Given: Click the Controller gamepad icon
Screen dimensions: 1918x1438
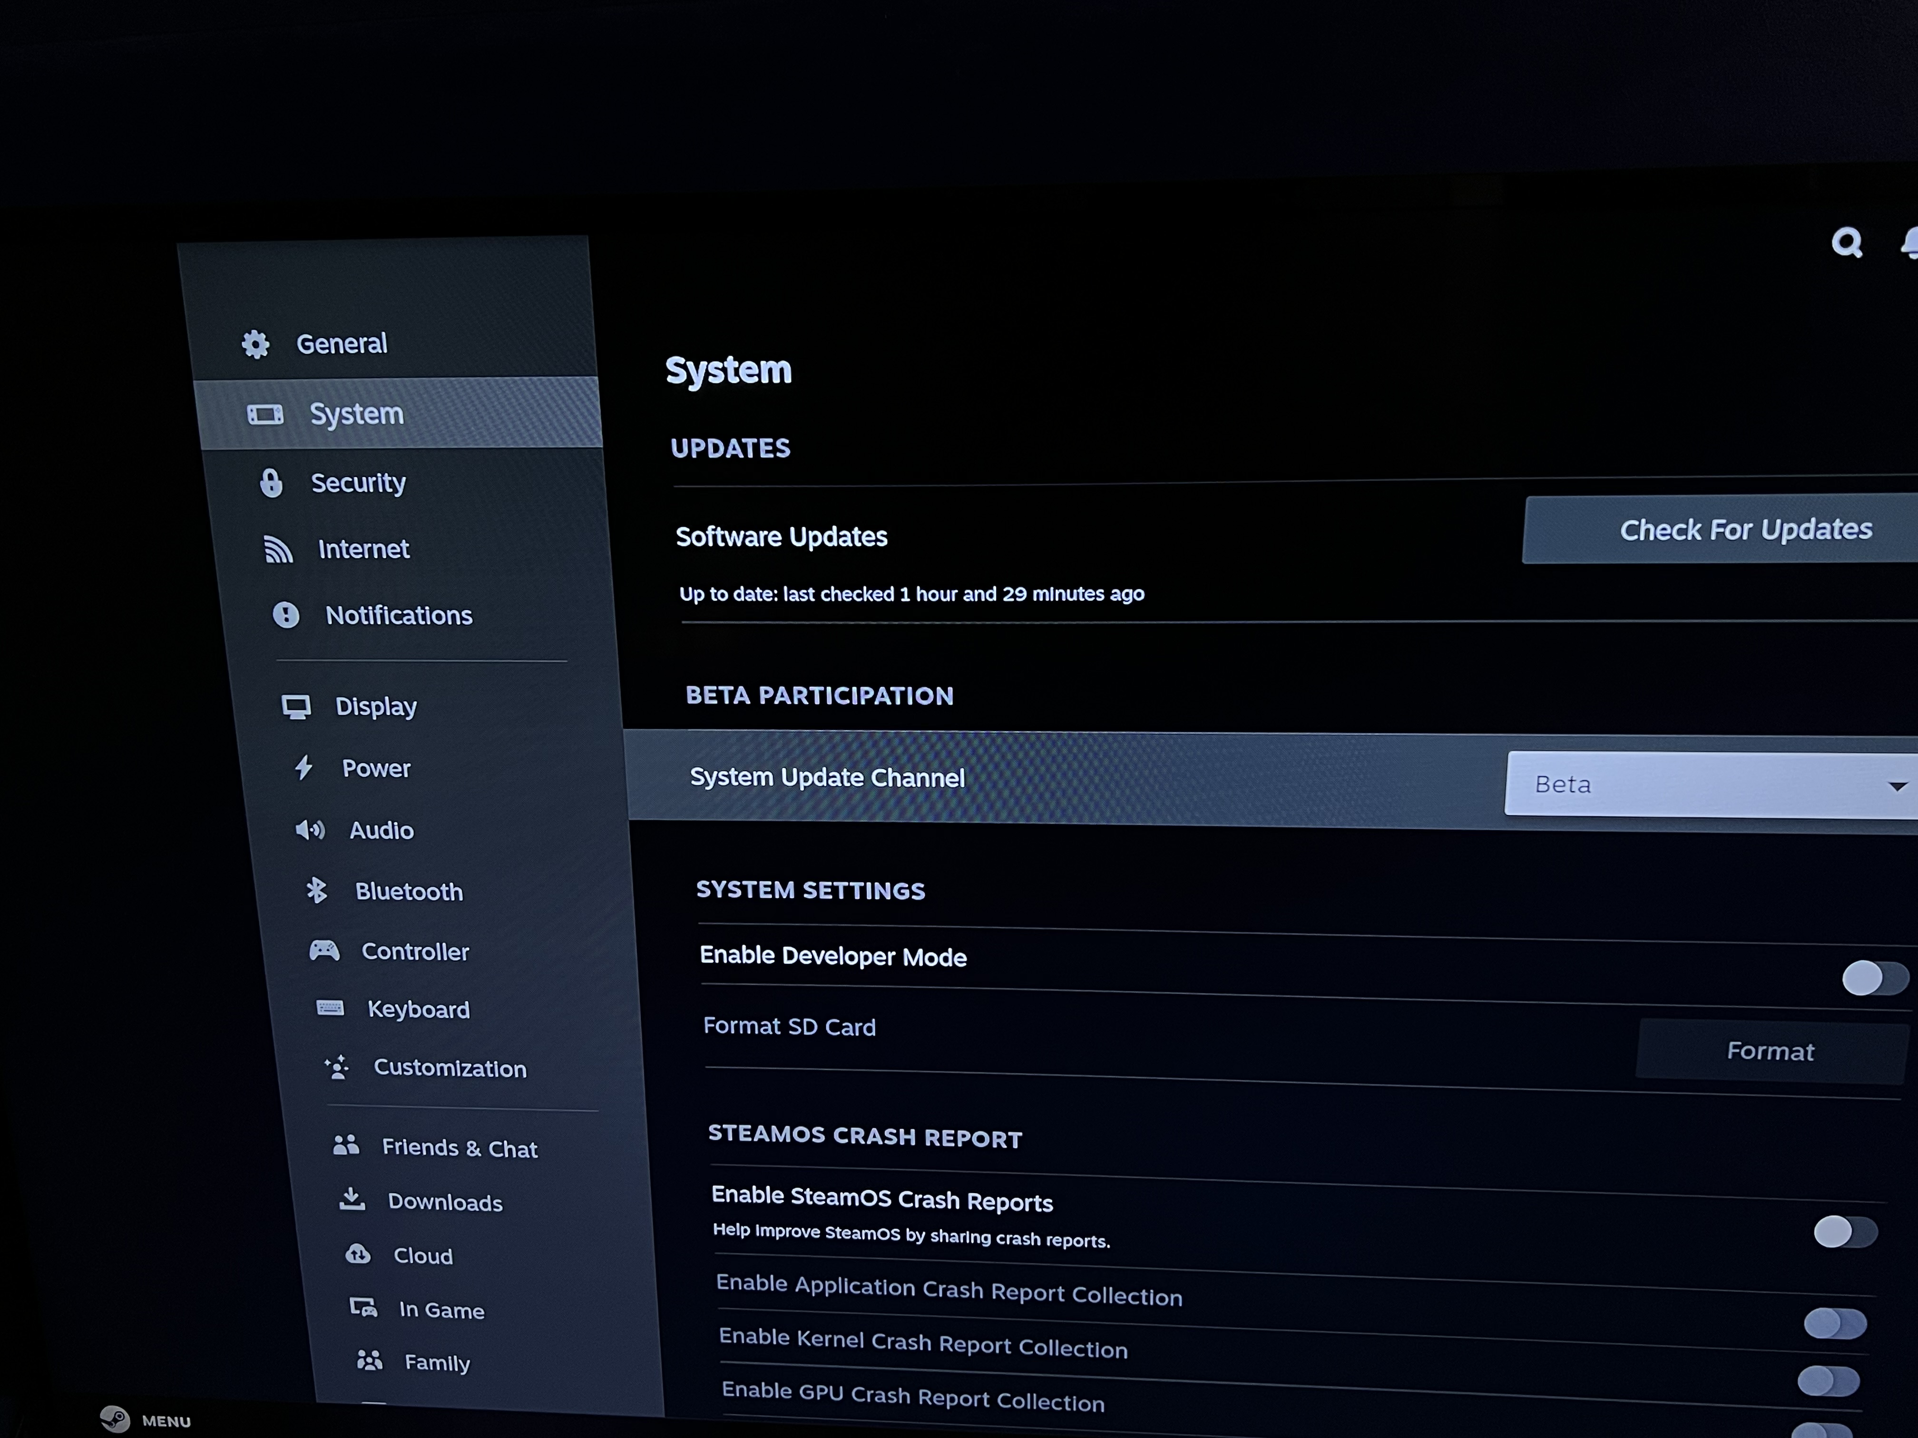Looking at the screenshot, I should tap(324, 950).
